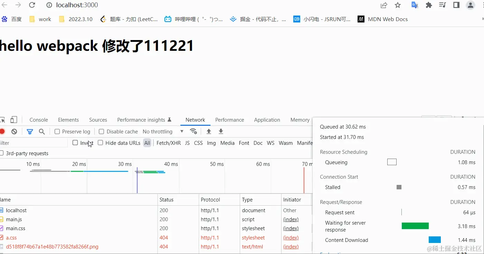
Task: Open the work bookmarks folder
Action: click(40, 19)
